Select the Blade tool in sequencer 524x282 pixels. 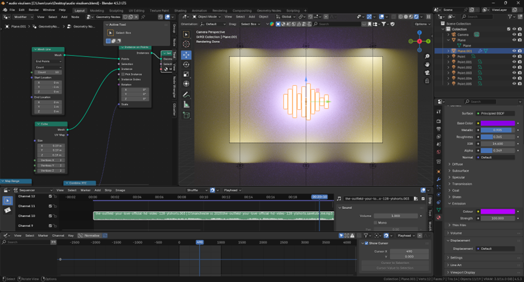[x=7, y=210]
